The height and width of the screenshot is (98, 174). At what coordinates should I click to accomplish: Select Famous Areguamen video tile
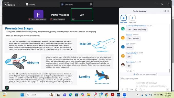(x=38, y=15)
